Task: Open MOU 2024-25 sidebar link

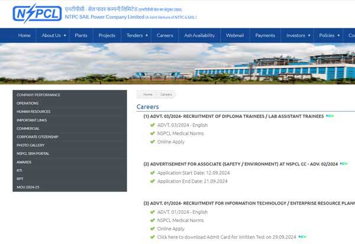Action: point(28,187)
